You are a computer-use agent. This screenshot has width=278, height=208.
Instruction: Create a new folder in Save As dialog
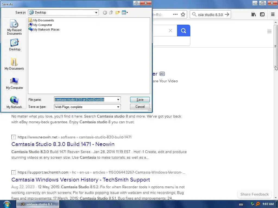(117, 12)
